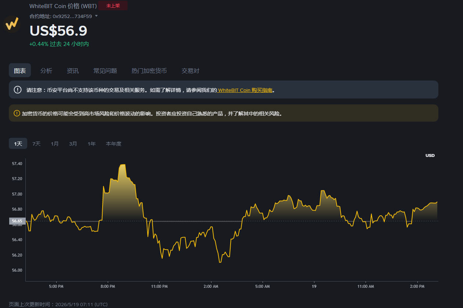This screenshot has width=463, height=308.
Task: Click the 8:00 PM time axis label
Action: point(108,286)
